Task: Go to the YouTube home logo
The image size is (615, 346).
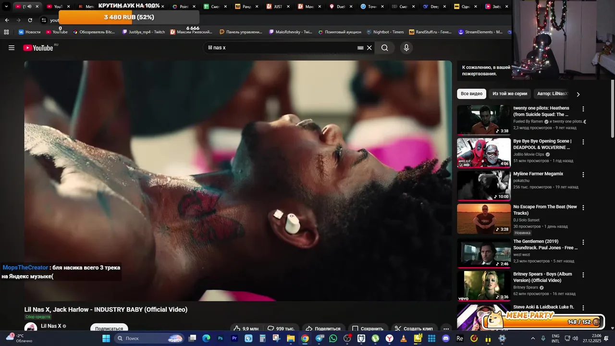Action: point(38,48)
